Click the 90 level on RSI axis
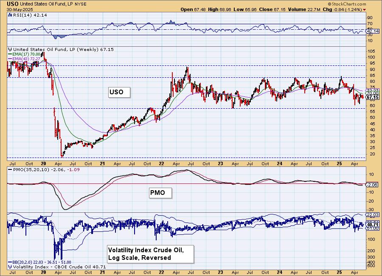This screenshot has height=276, width=382. pyautogui.click(x=370, y=17)
